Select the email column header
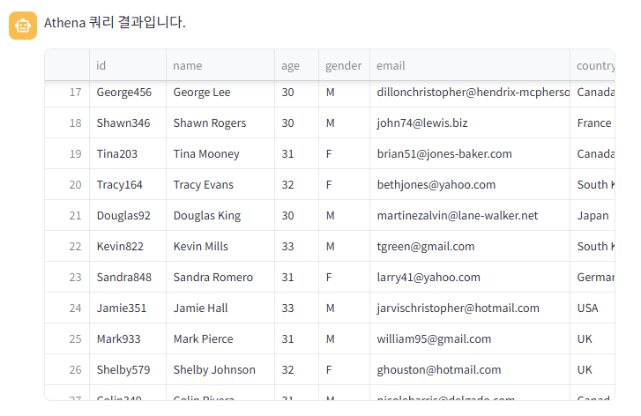The width and height of the screenshot is (641, 416). 470,65
